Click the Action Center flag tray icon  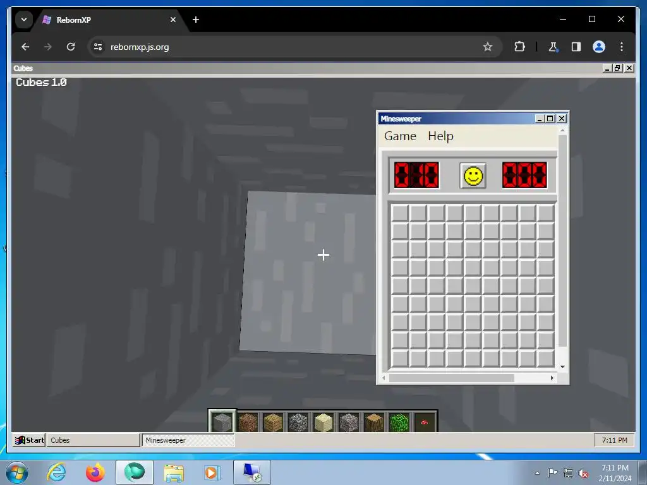(552, 473)
